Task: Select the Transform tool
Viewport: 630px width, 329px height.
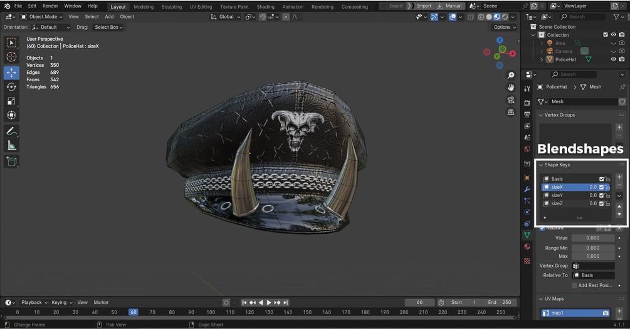Action: click(x=11, y=116)
